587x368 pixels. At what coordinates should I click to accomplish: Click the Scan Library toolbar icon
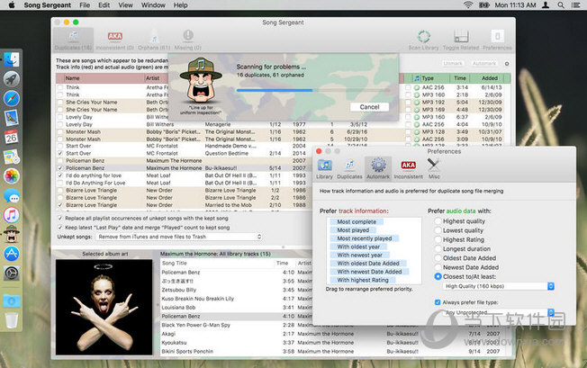[424, 40]
